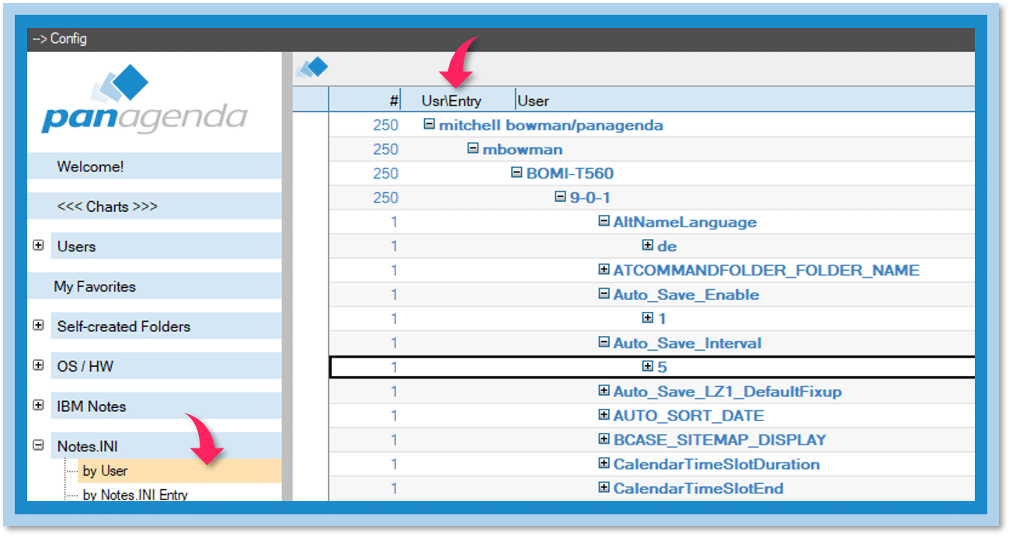Click the panagenda icon above the grid

pyautogui.click(x=312, y=68)
